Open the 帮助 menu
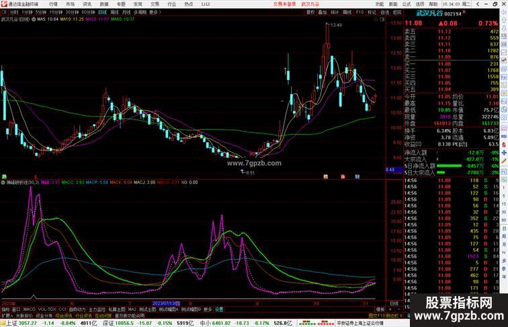Image resolution: width=508 pixels, height=327 pixels. [433, 4]
